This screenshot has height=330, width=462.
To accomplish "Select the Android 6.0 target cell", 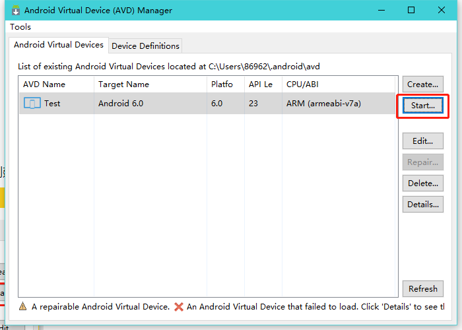I will pos(121,104).
